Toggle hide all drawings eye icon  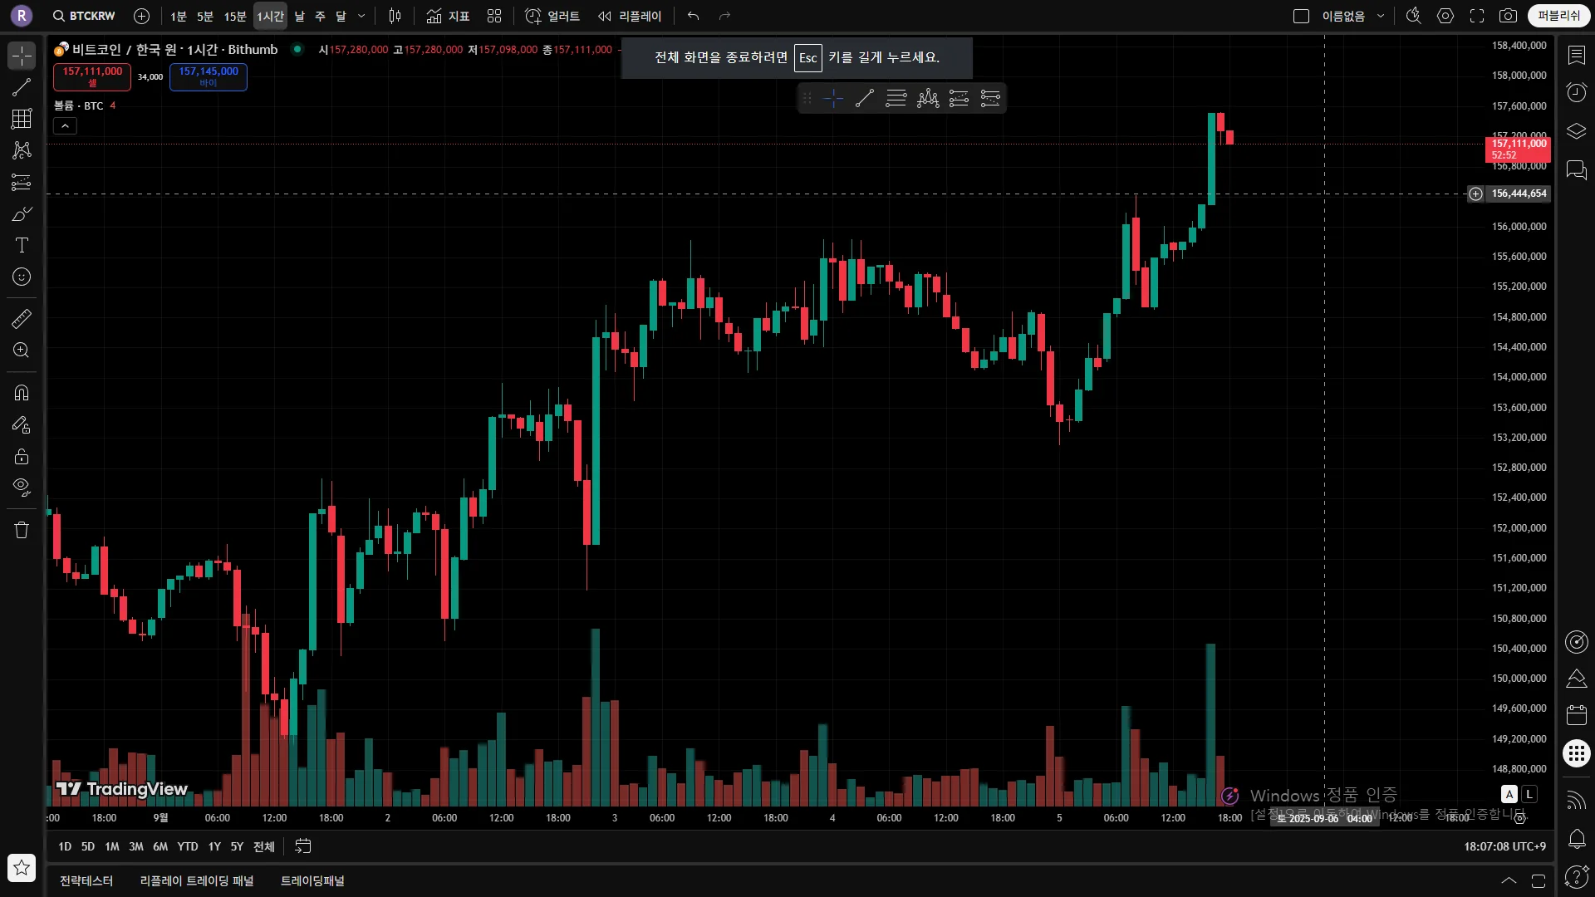click(x=22, y=487)
